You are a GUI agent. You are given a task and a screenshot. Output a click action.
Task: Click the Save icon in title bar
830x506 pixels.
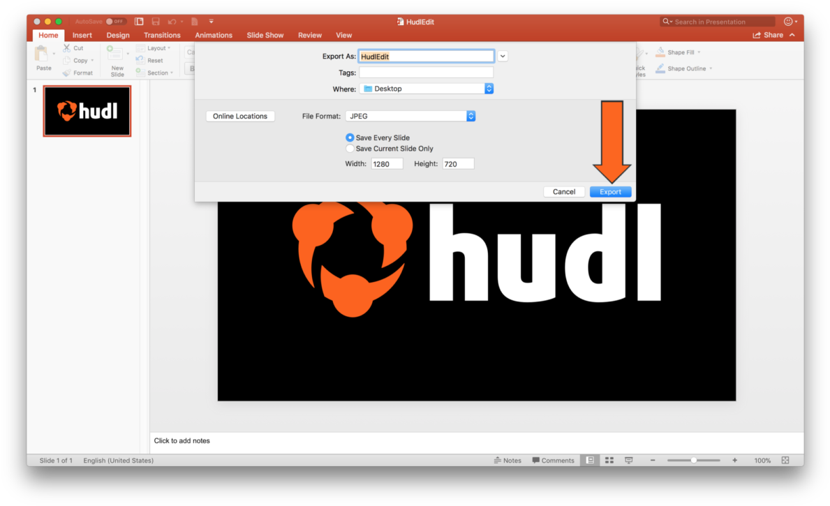156,22
